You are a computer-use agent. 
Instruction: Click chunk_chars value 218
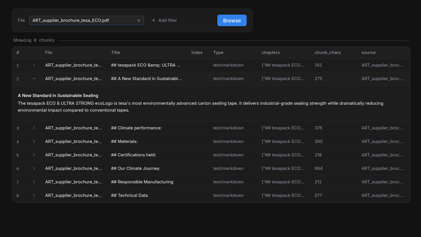pyautogui.click(x=318, y=155)
